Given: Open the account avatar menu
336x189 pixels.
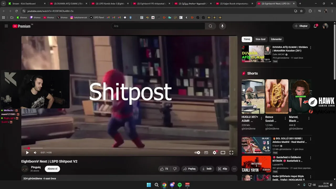Looking at the screenshot, I should click(x=325, y=26).
